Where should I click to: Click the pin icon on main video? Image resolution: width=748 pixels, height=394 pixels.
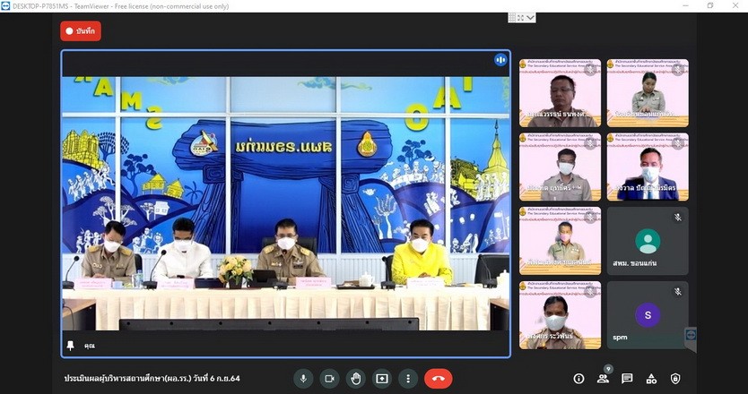point(71,345)
